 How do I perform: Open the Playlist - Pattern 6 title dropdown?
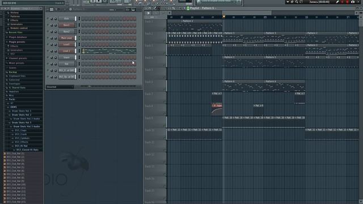pyautogui.click(x=203, y=8)
